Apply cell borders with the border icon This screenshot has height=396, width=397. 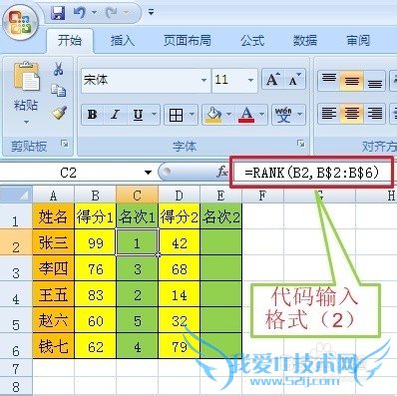(176, 115)
